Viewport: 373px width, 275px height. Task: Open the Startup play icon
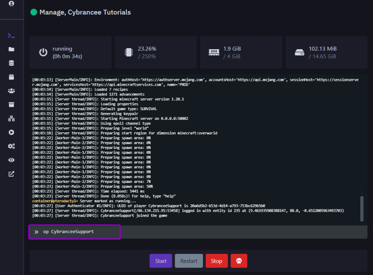pyautogui.click(x=11, y=132)
